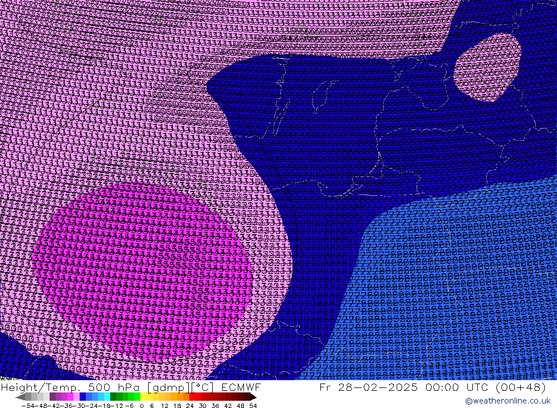Select the cyan legend color block

coord(107,397)
